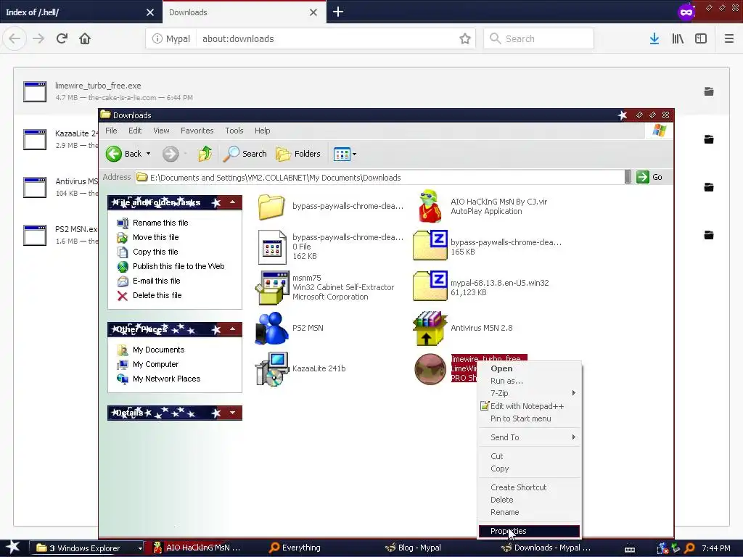Click the Start button star on taskbar
The image size is (743, 557).
12,547
